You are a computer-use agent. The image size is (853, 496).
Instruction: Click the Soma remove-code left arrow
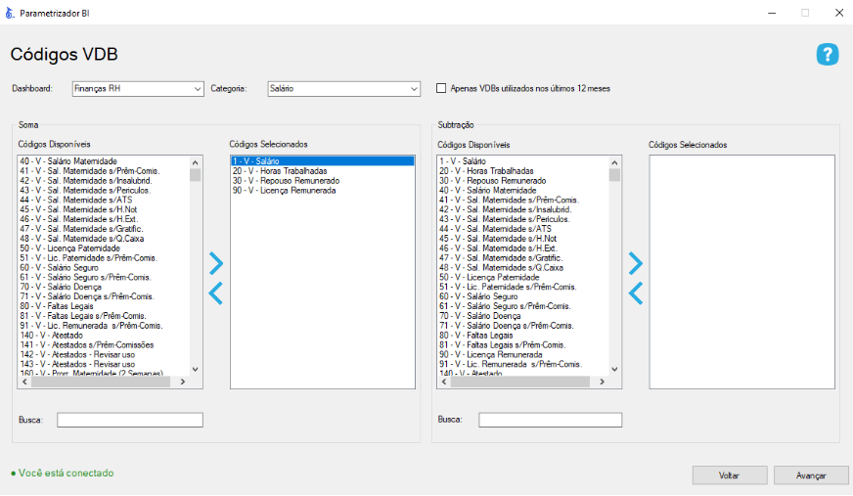216,293
